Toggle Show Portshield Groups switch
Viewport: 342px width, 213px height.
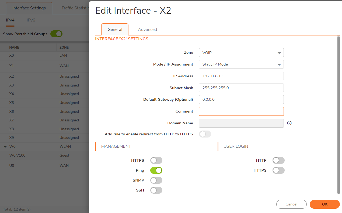[56, 34]
